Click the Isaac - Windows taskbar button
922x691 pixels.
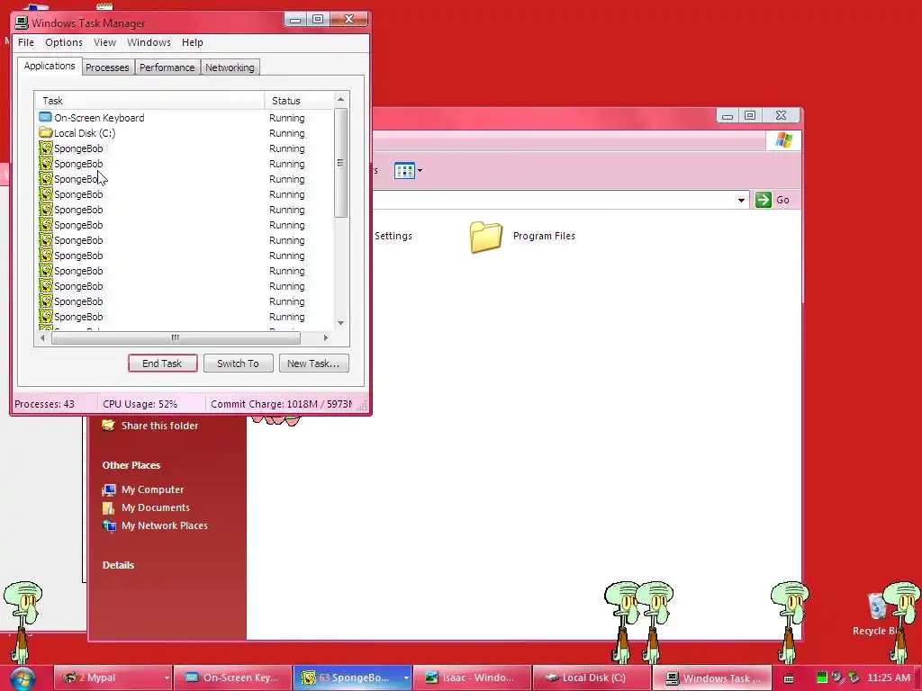(472, 678)
